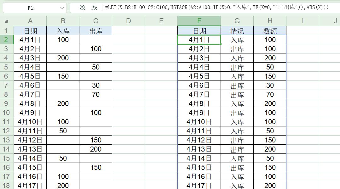
Task: Select column C header
Action: tap(95, 21)
